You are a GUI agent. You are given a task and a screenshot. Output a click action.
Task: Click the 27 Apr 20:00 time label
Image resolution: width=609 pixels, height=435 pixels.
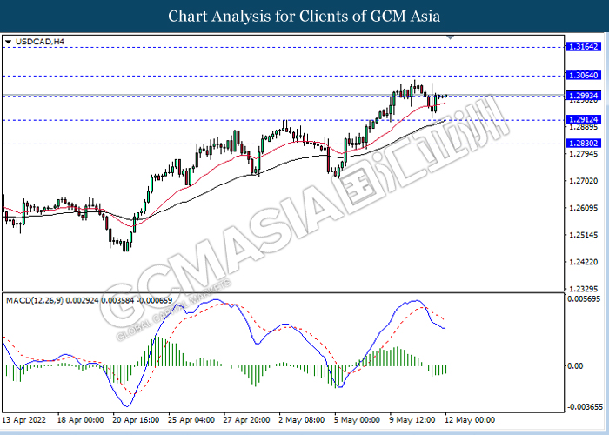pyautogui.click(x=246, y=420)
